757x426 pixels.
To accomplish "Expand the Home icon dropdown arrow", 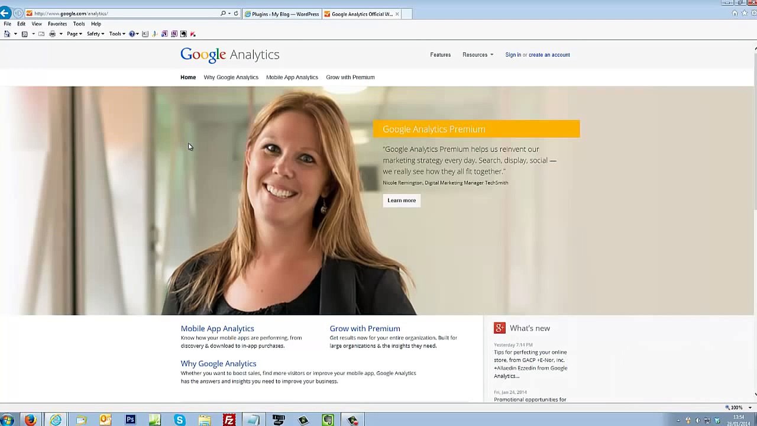I will coord(15,34).
